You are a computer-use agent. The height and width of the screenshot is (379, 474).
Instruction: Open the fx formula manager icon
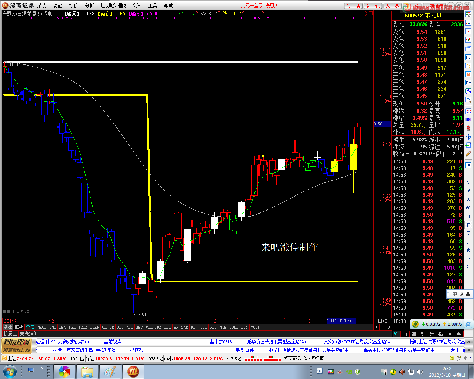468,91
